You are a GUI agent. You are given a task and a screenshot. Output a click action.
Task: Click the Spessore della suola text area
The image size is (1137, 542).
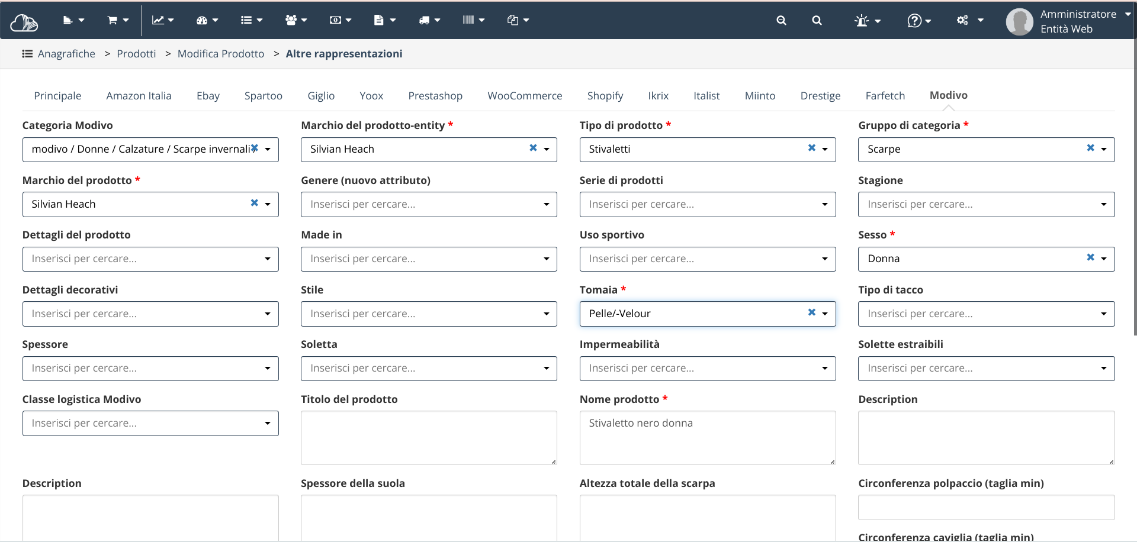[429, 518]
